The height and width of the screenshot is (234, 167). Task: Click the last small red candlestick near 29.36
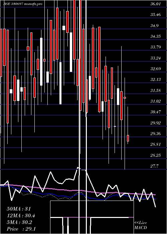(128, 138)
